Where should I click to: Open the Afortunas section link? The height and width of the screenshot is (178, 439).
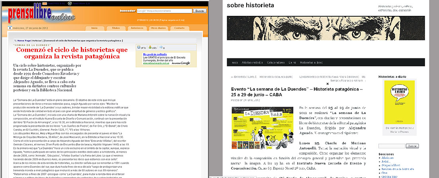click(387, 158)
